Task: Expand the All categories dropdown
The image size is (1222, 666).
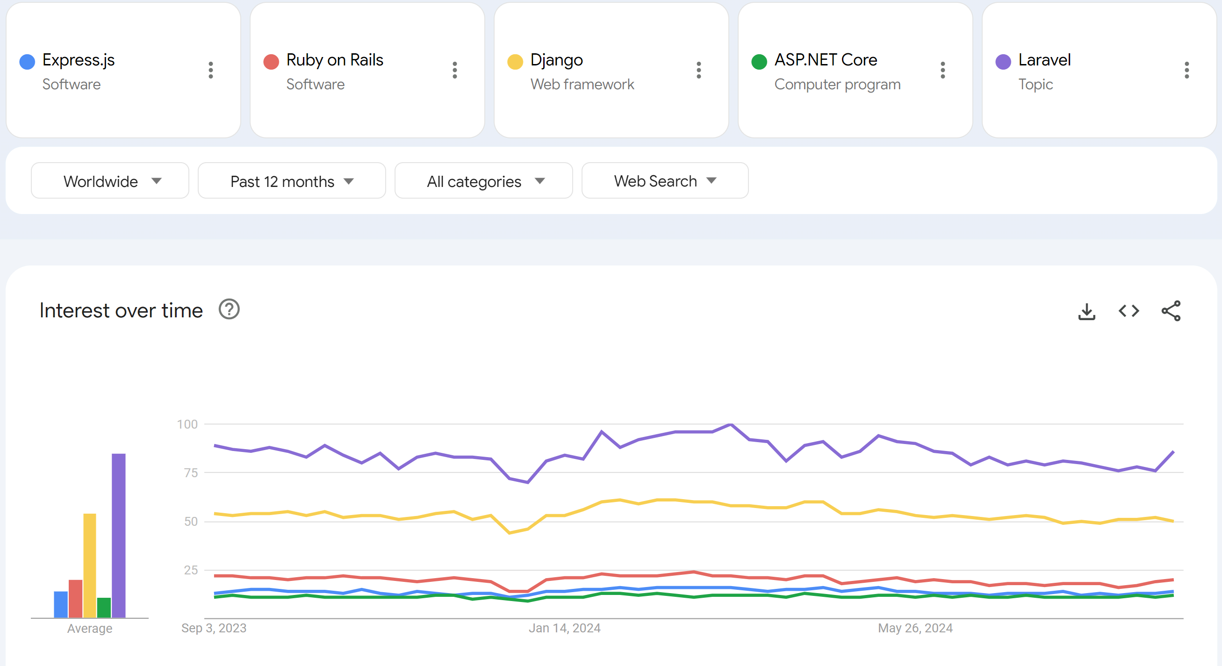Action: (483, 181)
